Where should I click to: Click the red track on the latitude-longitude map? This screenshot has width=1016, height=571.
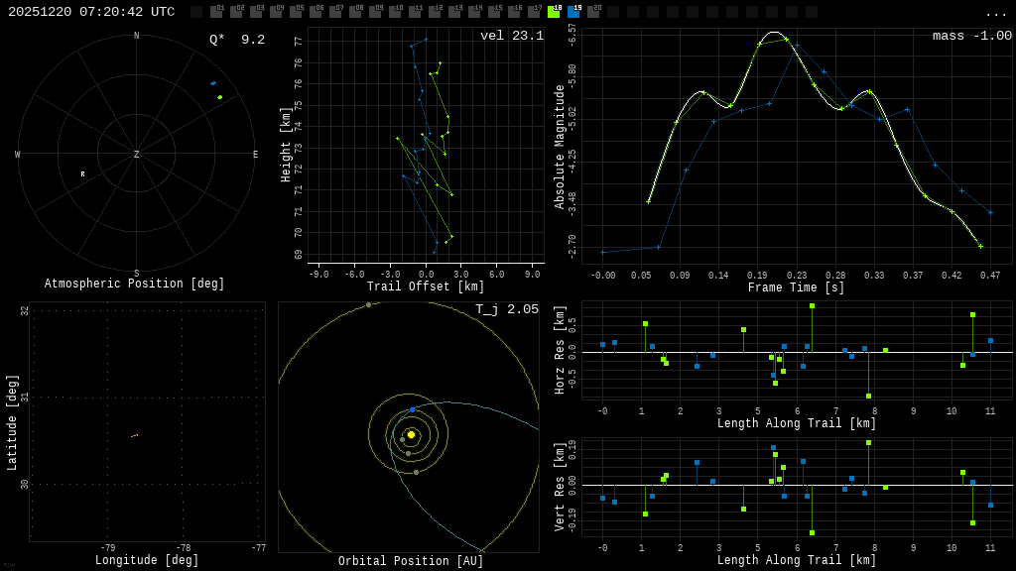coord(134,435)
